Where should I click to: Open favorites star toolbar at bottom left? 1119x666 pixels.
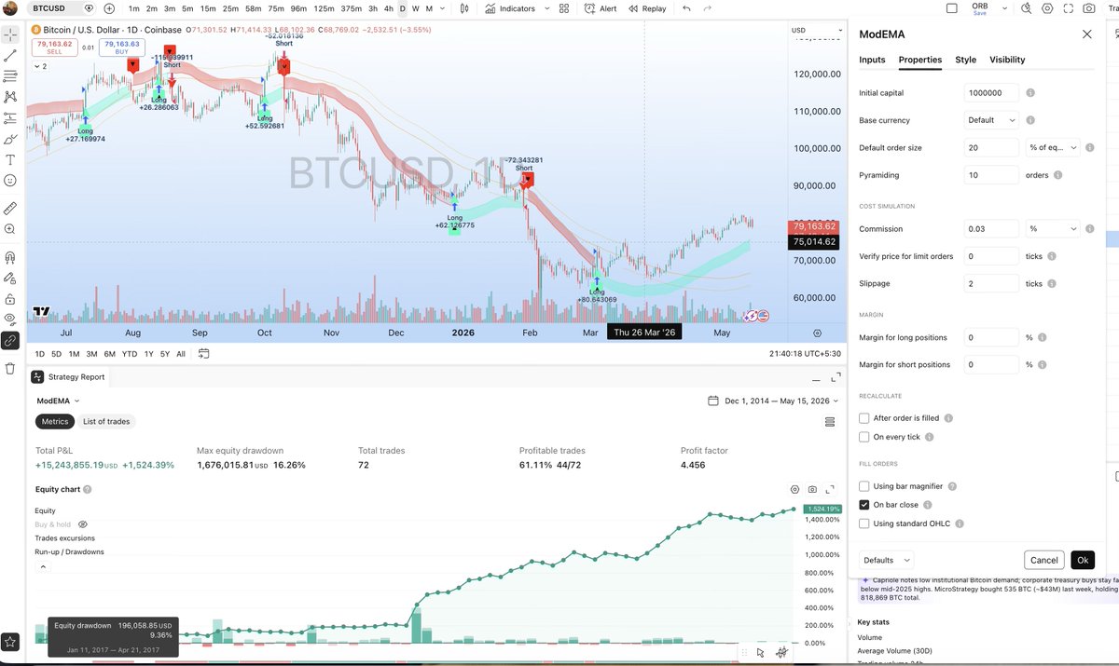10,643
